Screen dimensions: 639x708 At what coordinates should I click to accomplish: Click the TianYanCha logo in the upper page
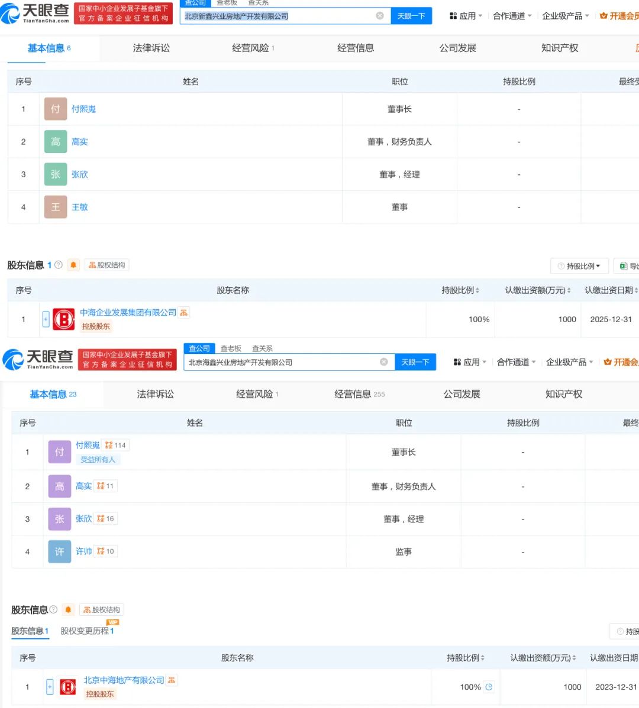point(34,14)
